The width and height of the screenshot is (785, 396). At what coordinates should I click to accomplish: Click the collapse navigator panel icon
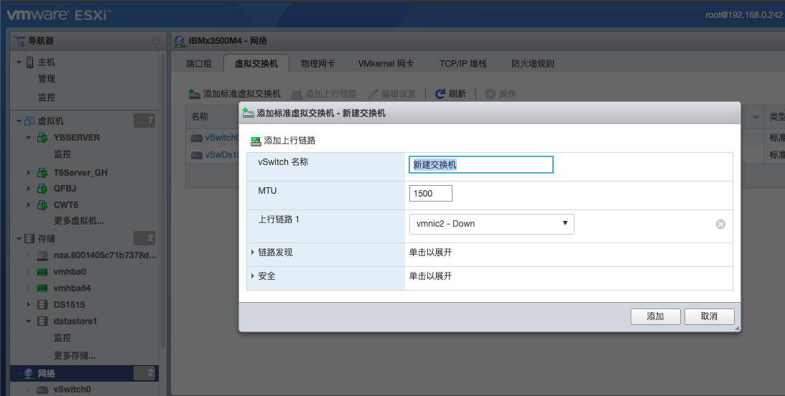[x=154, y=42]
